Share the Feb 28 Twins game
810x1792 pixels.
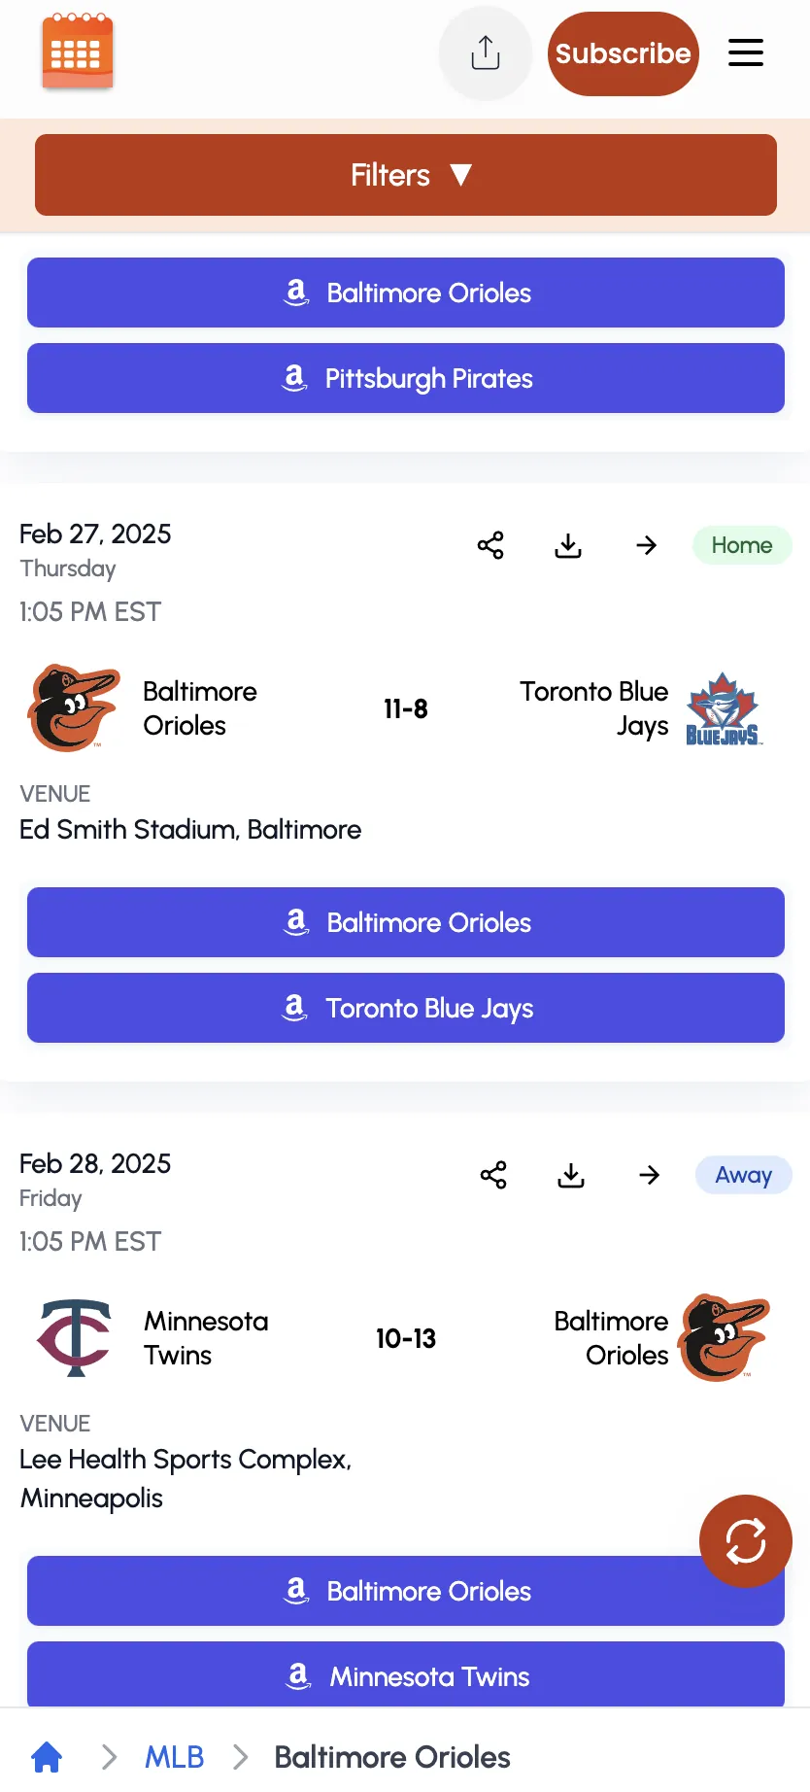pyautogui.click(x=493, y=1175)
